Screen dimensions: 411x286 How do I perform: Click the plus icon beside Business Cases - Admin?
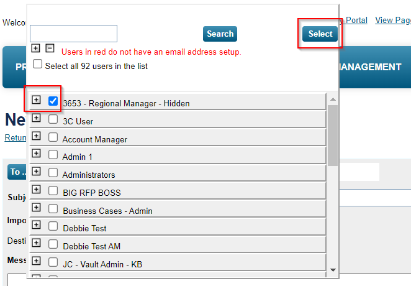pos(36,208)
